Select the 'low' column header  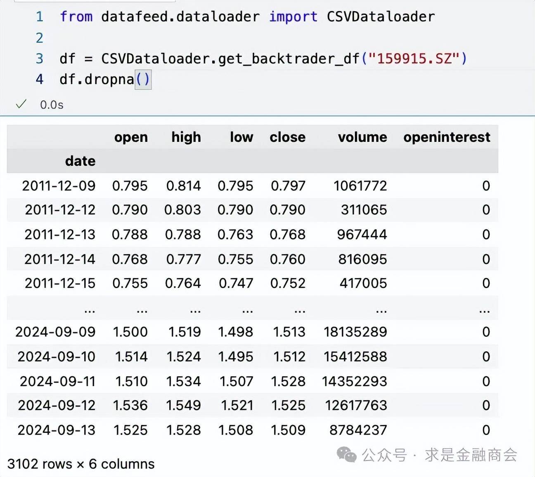[241, 137]
